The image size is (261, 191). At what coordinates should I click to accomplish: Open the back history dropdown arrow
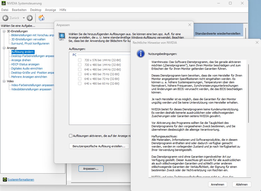pos(24,18)
